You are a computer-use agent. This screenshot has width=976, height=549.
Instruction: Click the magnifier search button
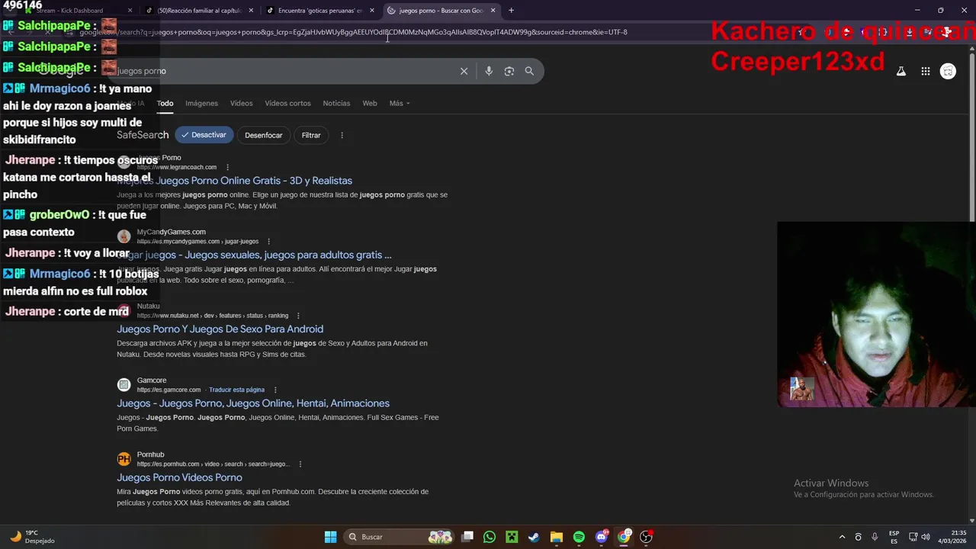click(x=529, y=71)
